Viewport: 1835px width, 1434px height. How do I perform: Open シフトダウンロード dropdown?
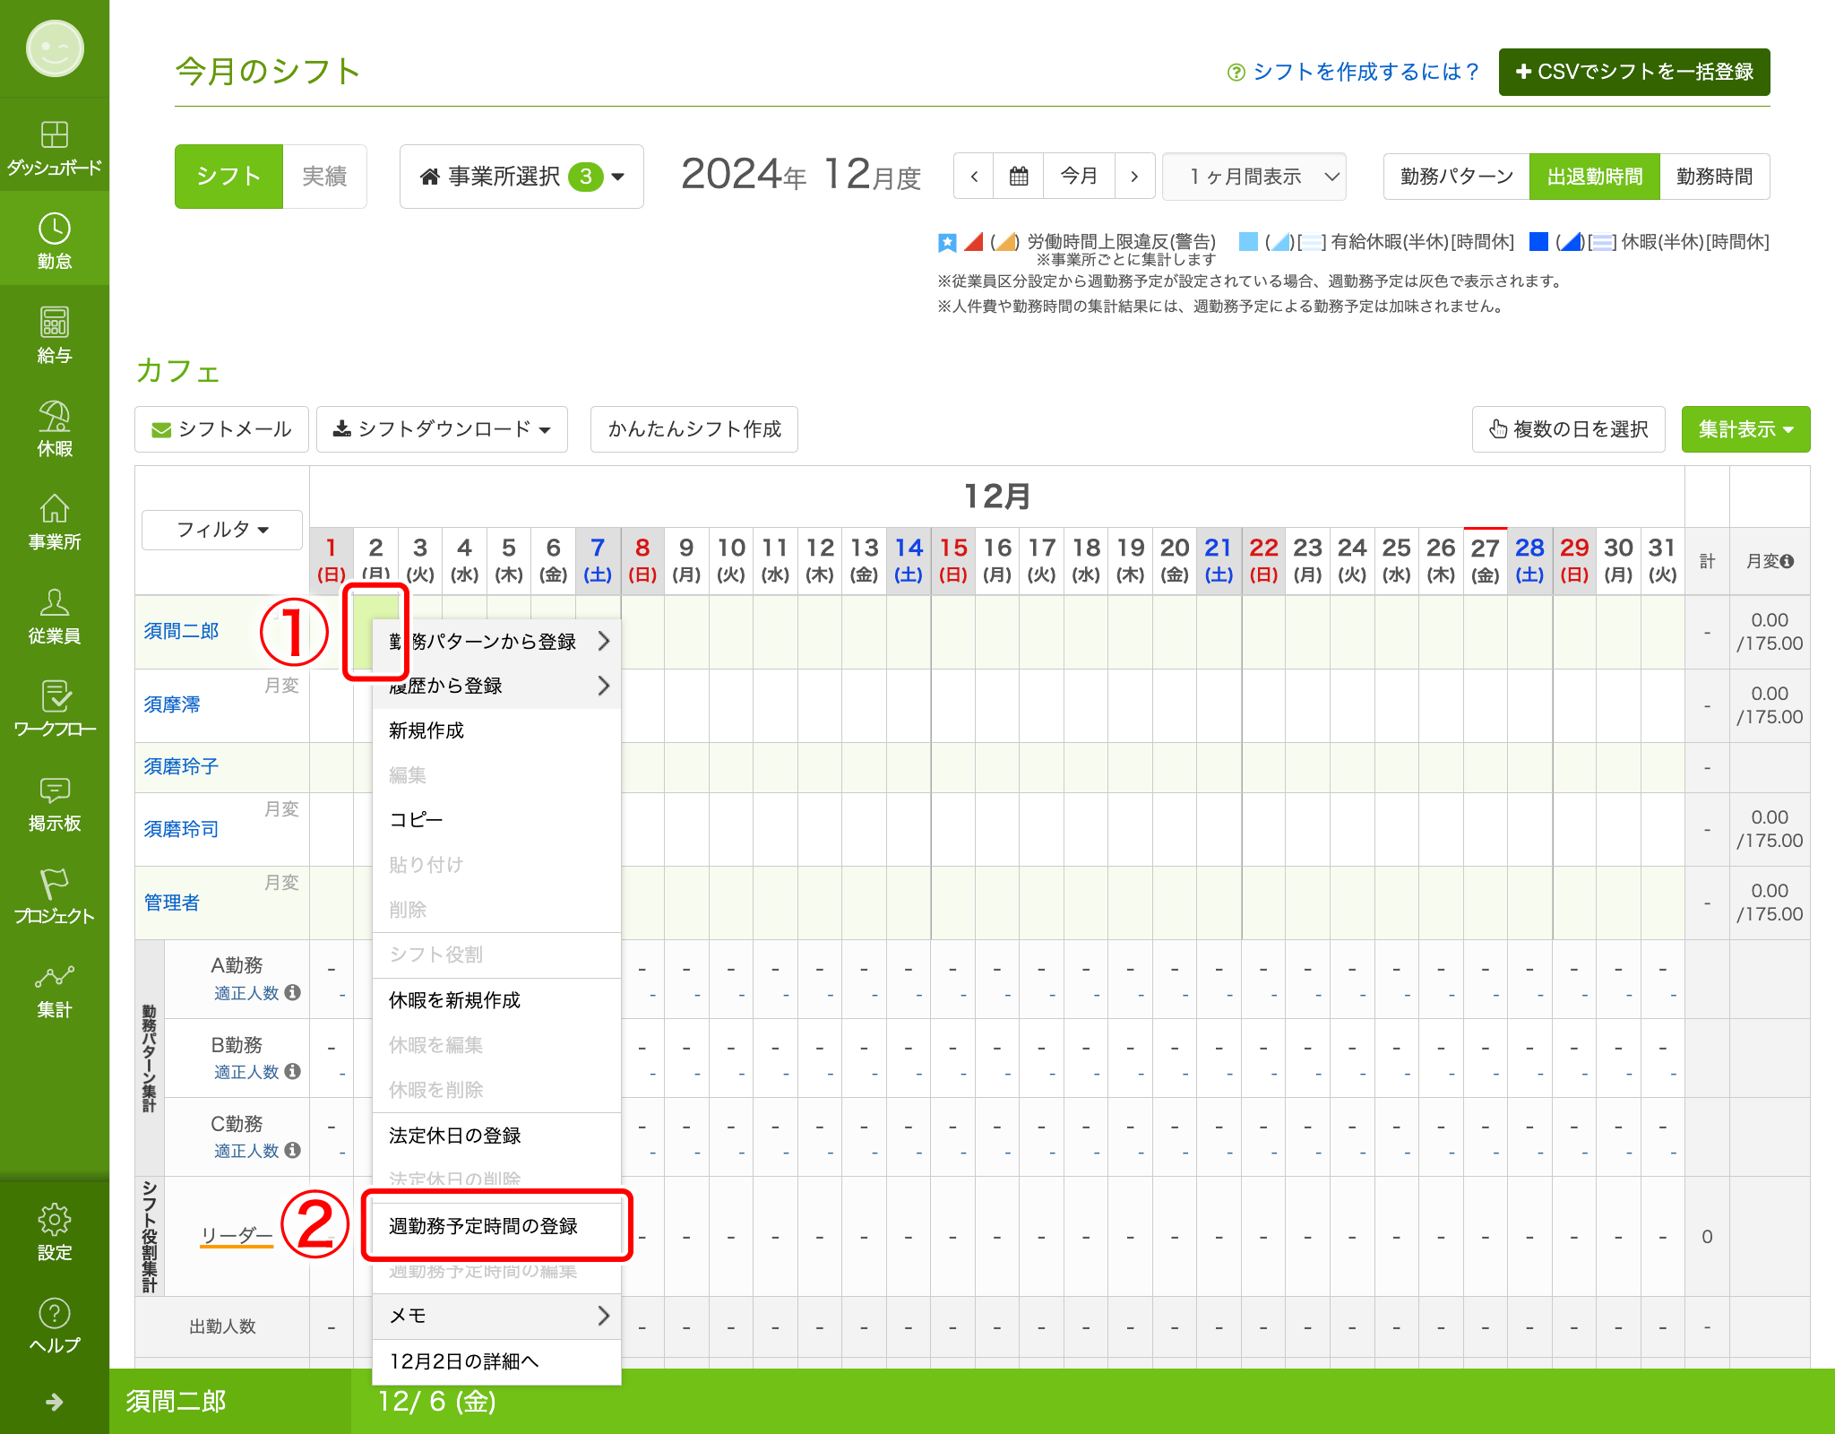(x=442, y=429)
